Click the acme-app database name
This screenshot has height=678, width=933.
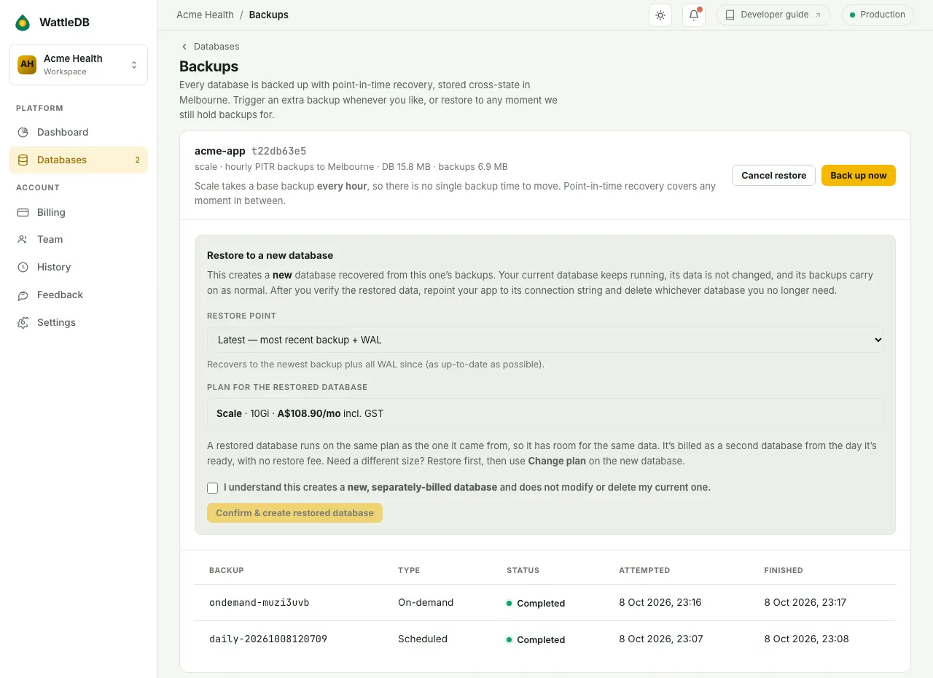coord(220,152)
